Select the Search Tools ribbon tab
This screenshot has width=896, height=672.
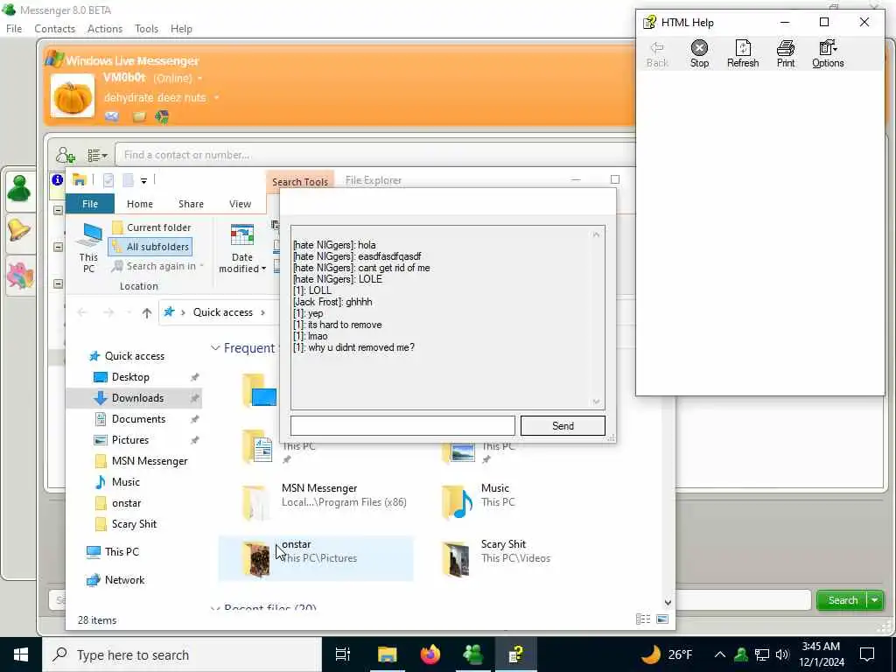299,182
